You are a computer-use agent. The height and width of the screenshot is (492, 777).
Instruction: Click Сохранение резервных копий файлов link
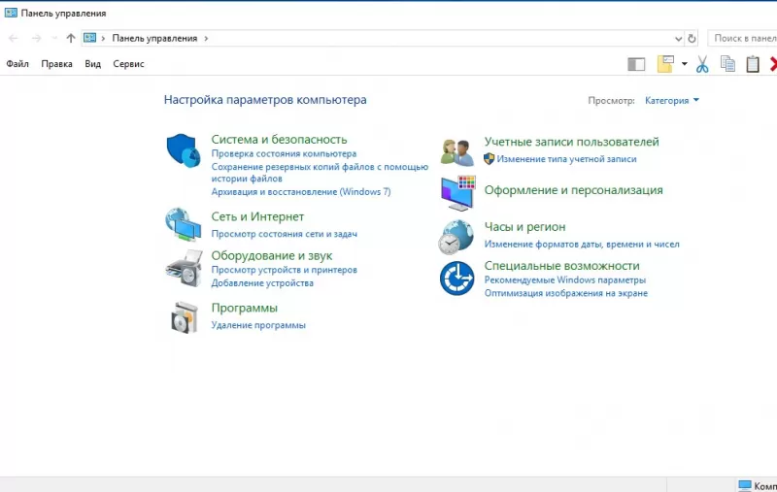[320, 173]
